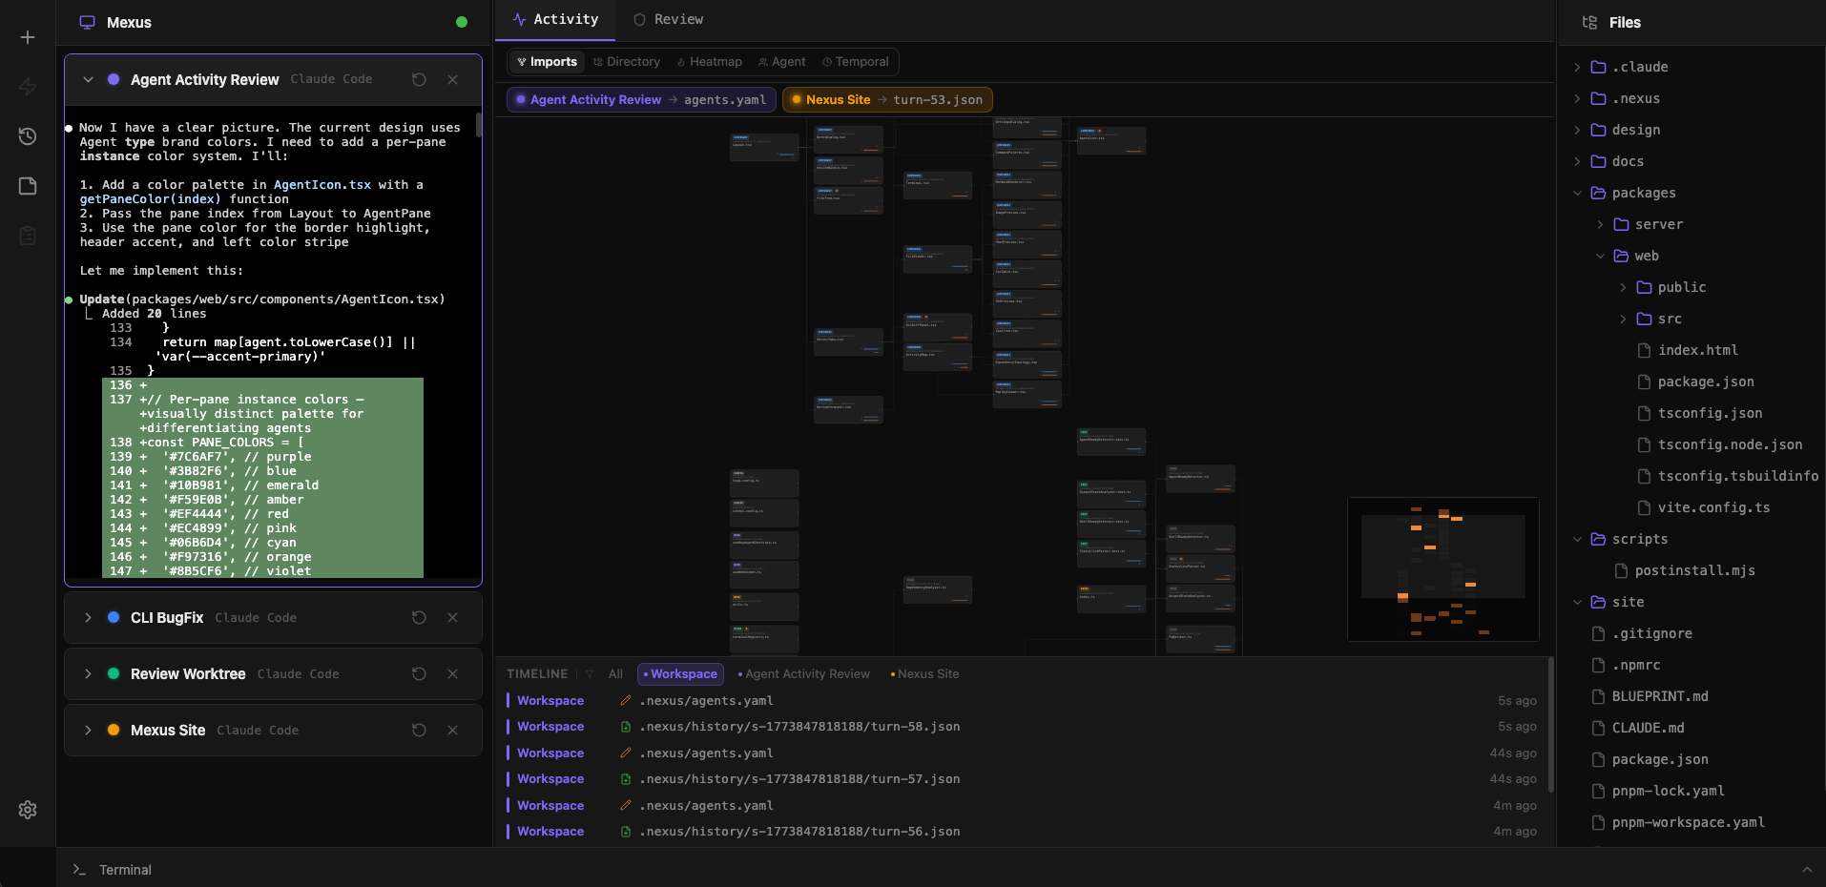Viewport: 1826px width, 887px height.
Task: Toggle the Workspace timeline filter
Action: [680, 674]
